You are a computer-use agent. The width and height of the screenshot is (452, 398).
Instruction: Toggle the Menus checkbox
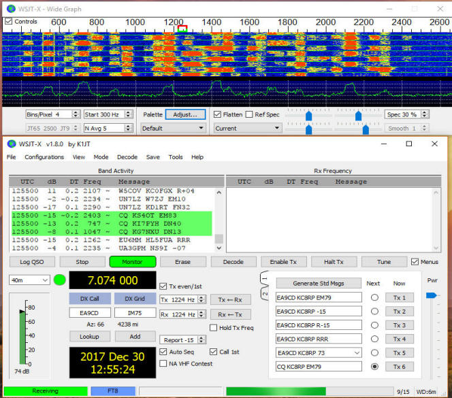click(x=415, y=262)
